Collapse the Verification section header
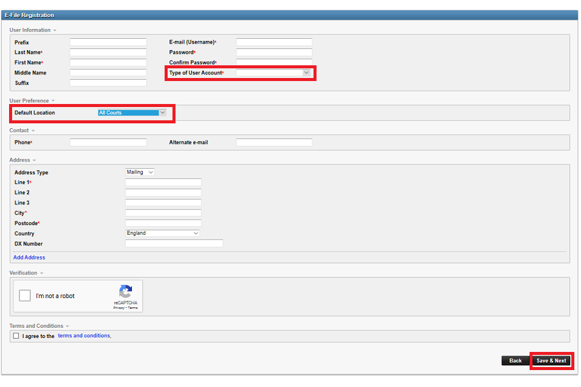Image resolution: width=581 pixels, height=387 pixels. pyautogui.click(x=42, y=273)
